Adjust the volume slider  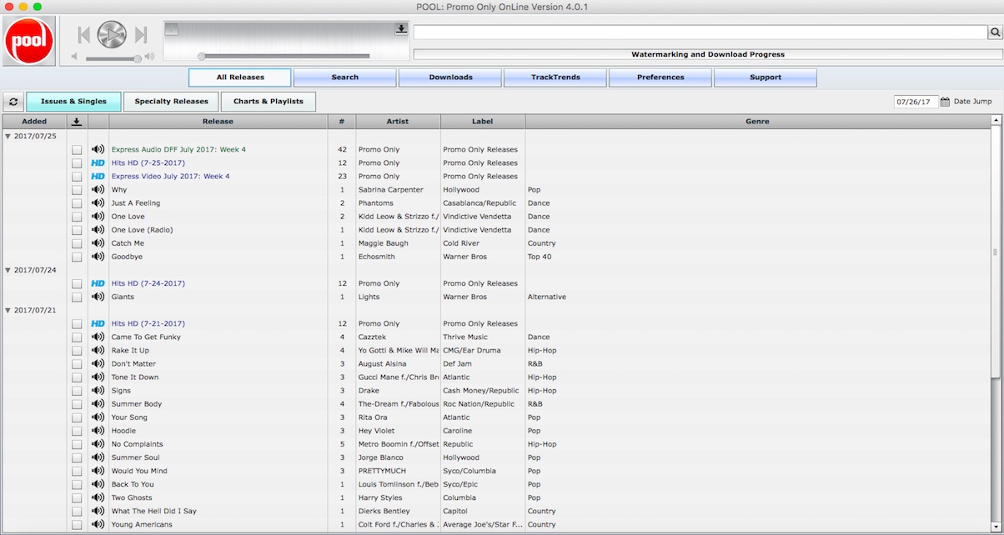click(113, 58)
